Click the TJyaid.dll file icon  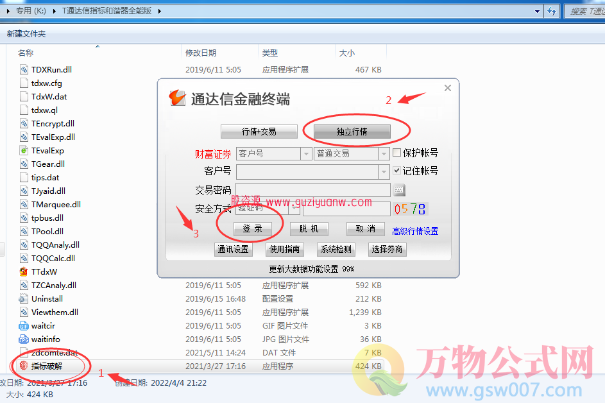coord(24,191)
